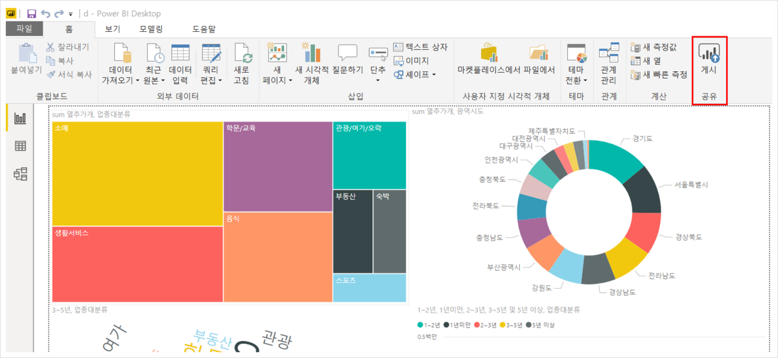Click 1년미만 dark legend swatch
The image size is (778, 358).
pos(447,325)
